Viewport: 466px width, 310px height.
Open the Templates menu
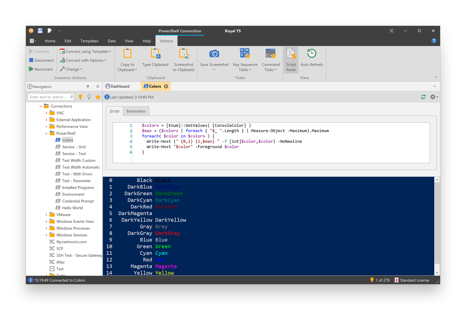click(89, 41)
